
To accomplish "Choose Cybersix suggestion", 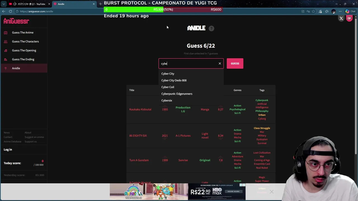I will point(191,100).
